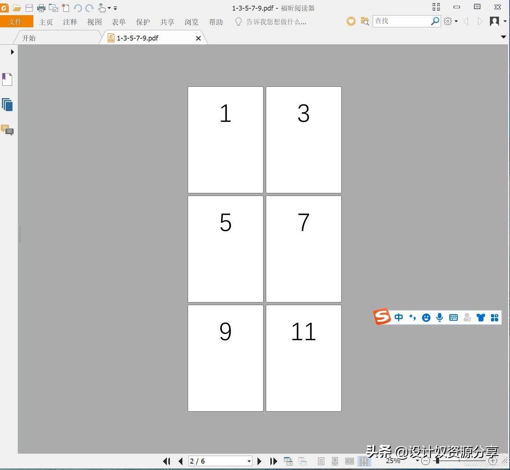This screenshot has width=510, height=470.
Task: Select the page labeled 3
Action: point(304,140)
